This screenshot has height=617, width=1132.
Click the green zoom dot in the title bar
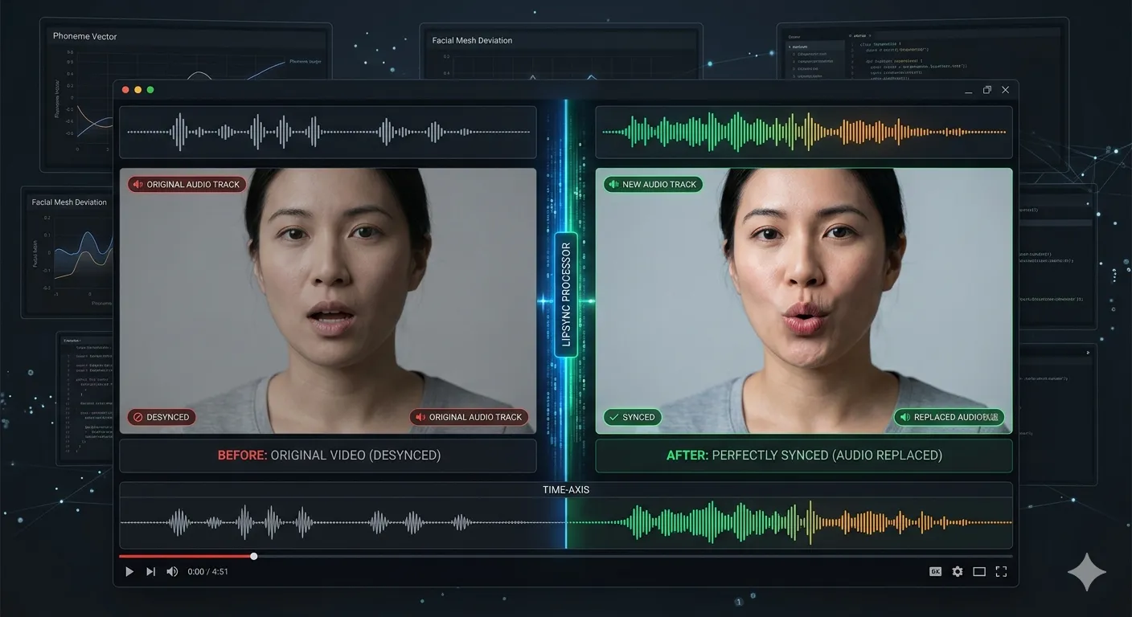pos(150,90)
